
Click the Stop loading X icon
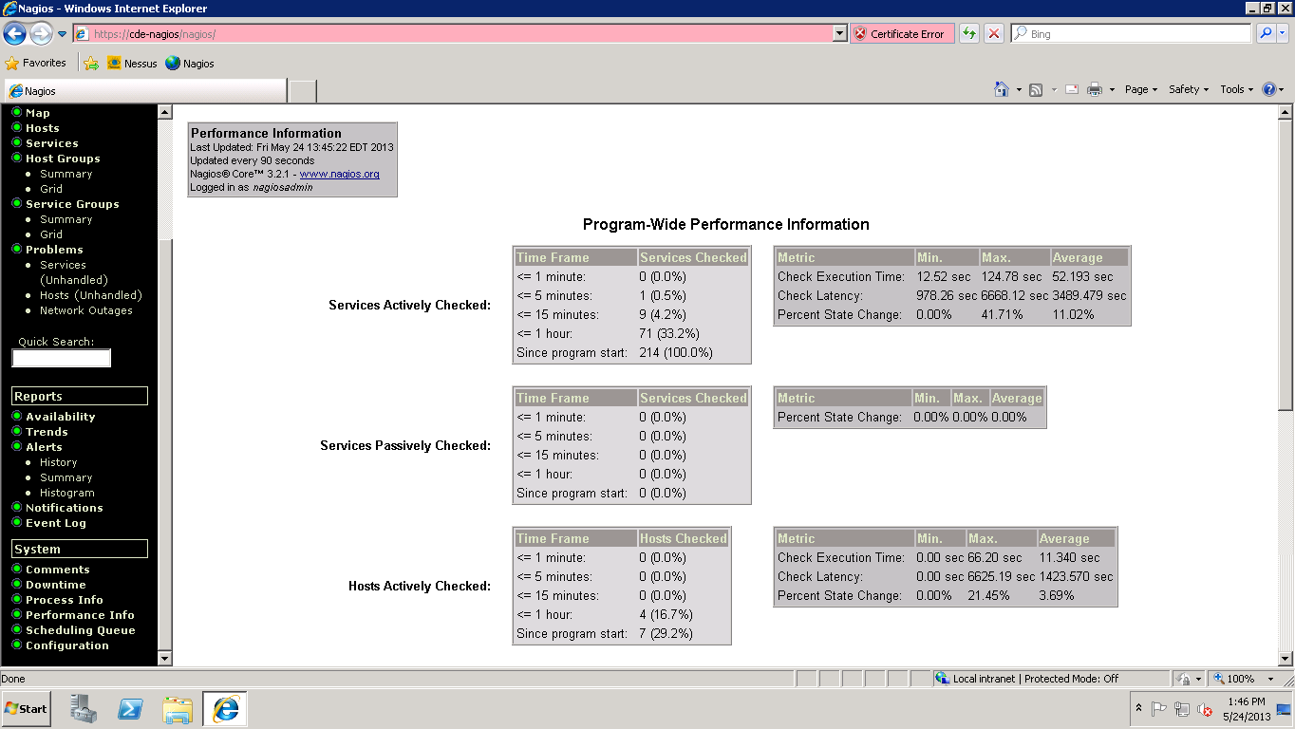pos(994,34)
